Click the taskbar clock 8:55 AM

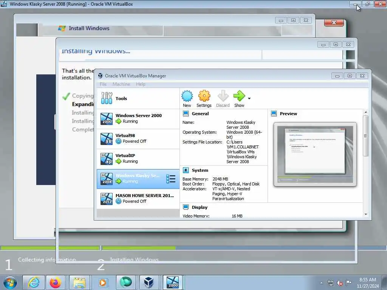click(367, 280)
